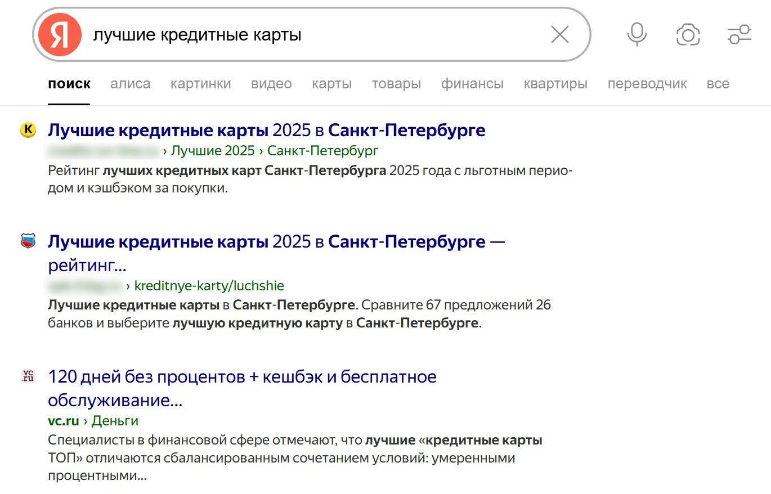
Task: Open image search with the camera icon
Action: [x=688, y=34]
